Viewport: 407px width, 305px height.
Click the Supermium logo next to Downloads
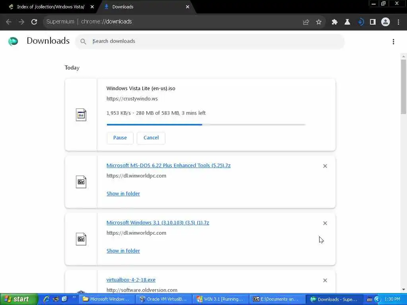[13, 41]
